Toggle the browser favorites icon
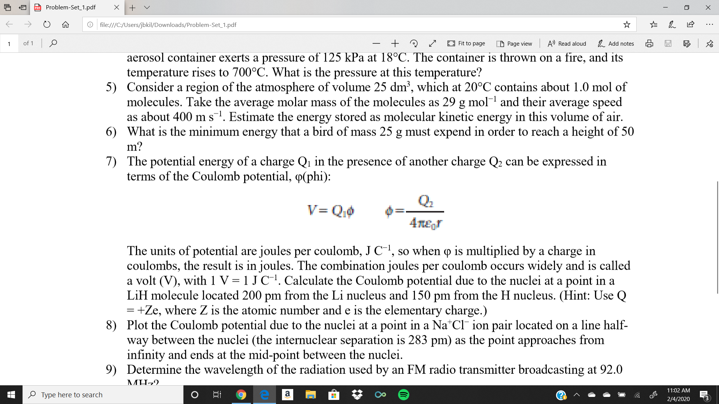The height and width of the screenshot is (404, 719). coord(627,25)
